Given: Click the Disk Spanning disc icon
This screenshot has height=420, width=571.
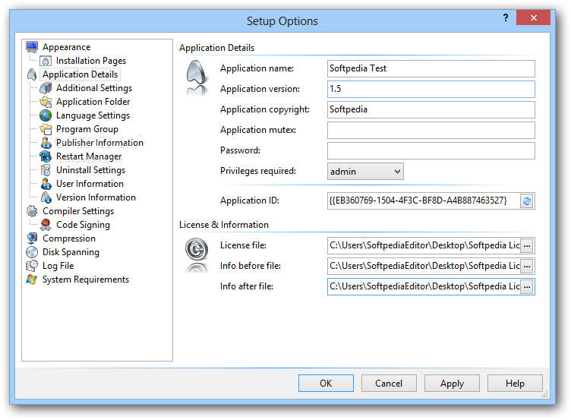Looking at the screenshot, I should (32, 251).
